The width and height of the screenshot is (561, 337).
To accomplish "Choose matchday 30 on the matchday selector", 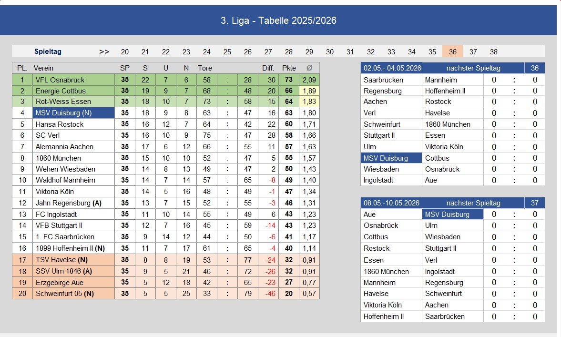I will 330,51.
